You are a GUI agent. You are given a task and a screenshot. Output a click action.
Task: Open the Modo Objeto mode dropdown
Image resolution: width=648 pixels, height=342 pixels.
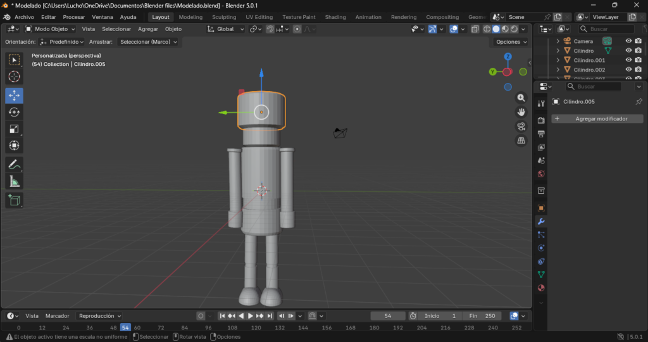pyautogui.click(x=50, y=29)
